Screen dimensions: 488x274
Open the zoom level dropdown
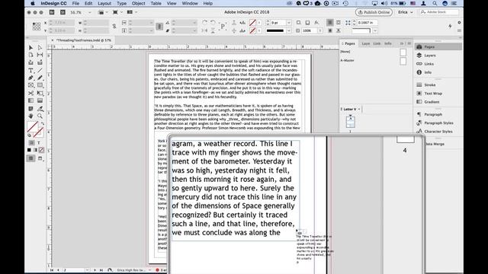90,12
